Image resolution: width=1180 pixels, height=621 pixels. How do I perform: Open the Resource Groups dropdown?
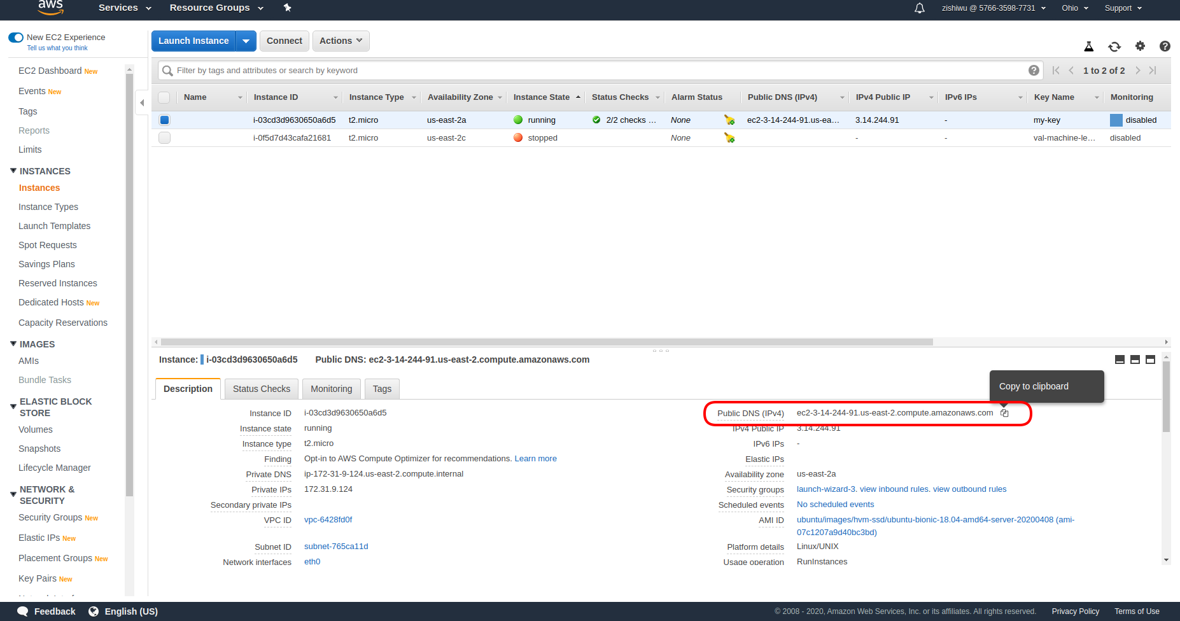click(216, 8)
